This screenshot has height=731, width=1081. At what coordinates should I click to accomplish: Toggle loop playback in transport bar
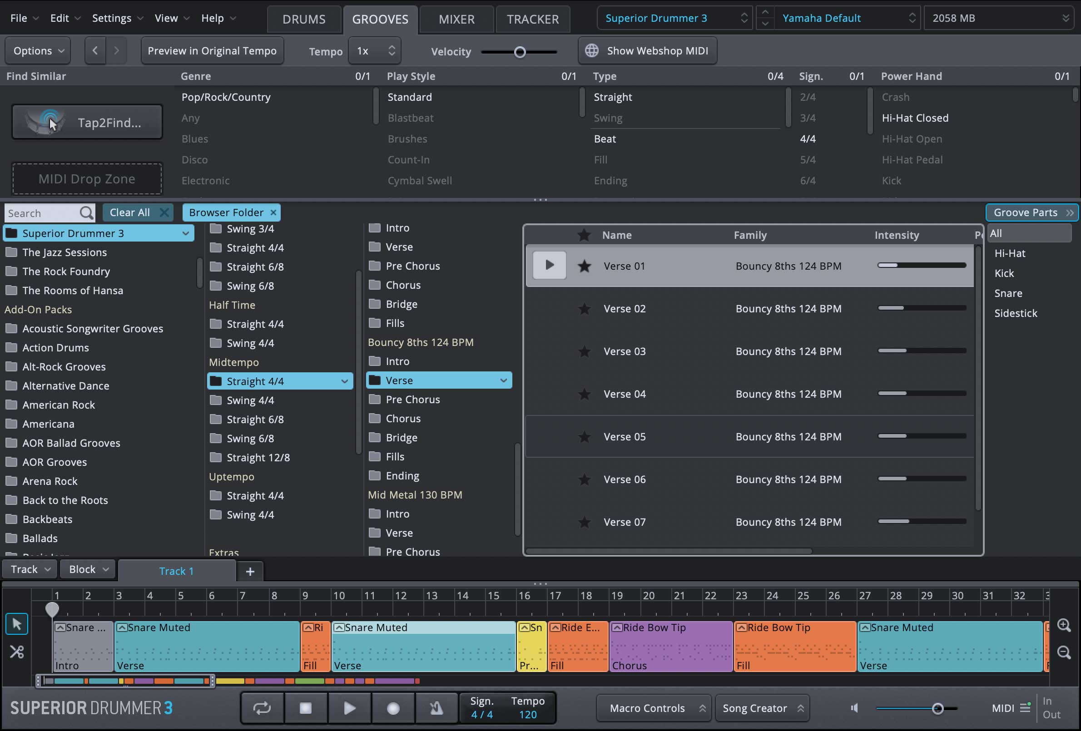click(262, 708)
